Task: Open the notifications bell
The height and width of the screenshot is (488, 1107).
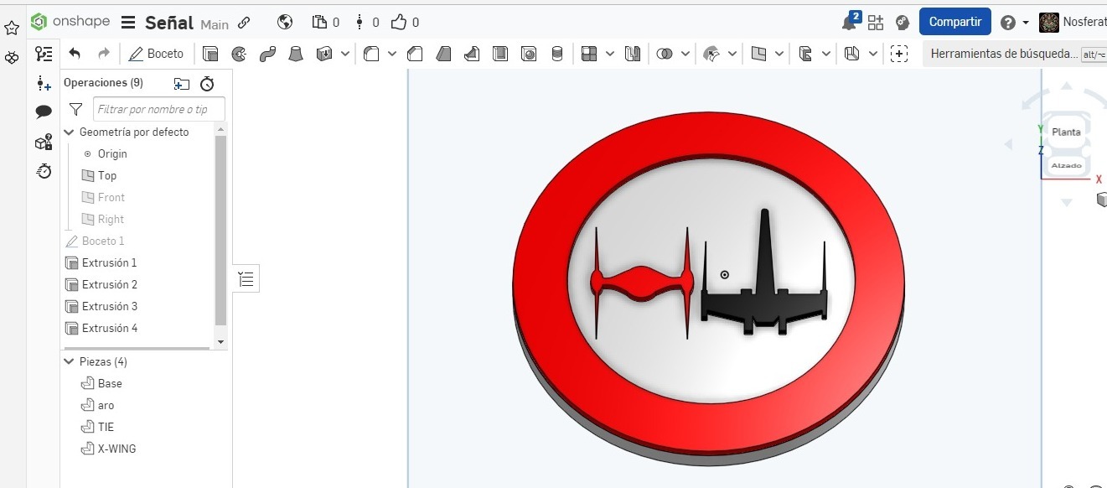Action: pyautogui.click(x=850, y=22)
